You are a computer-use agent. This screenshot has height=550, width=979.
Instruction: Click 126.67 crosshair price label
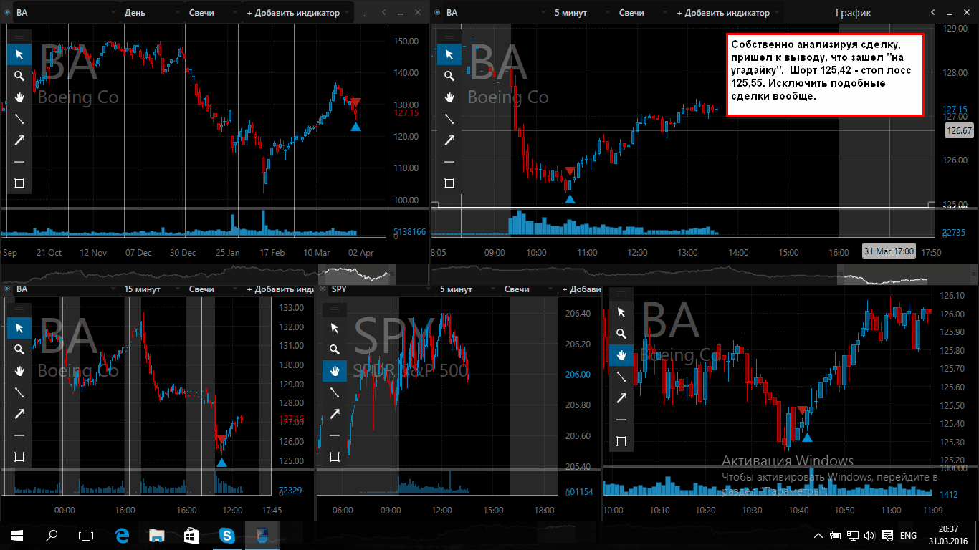959,131
